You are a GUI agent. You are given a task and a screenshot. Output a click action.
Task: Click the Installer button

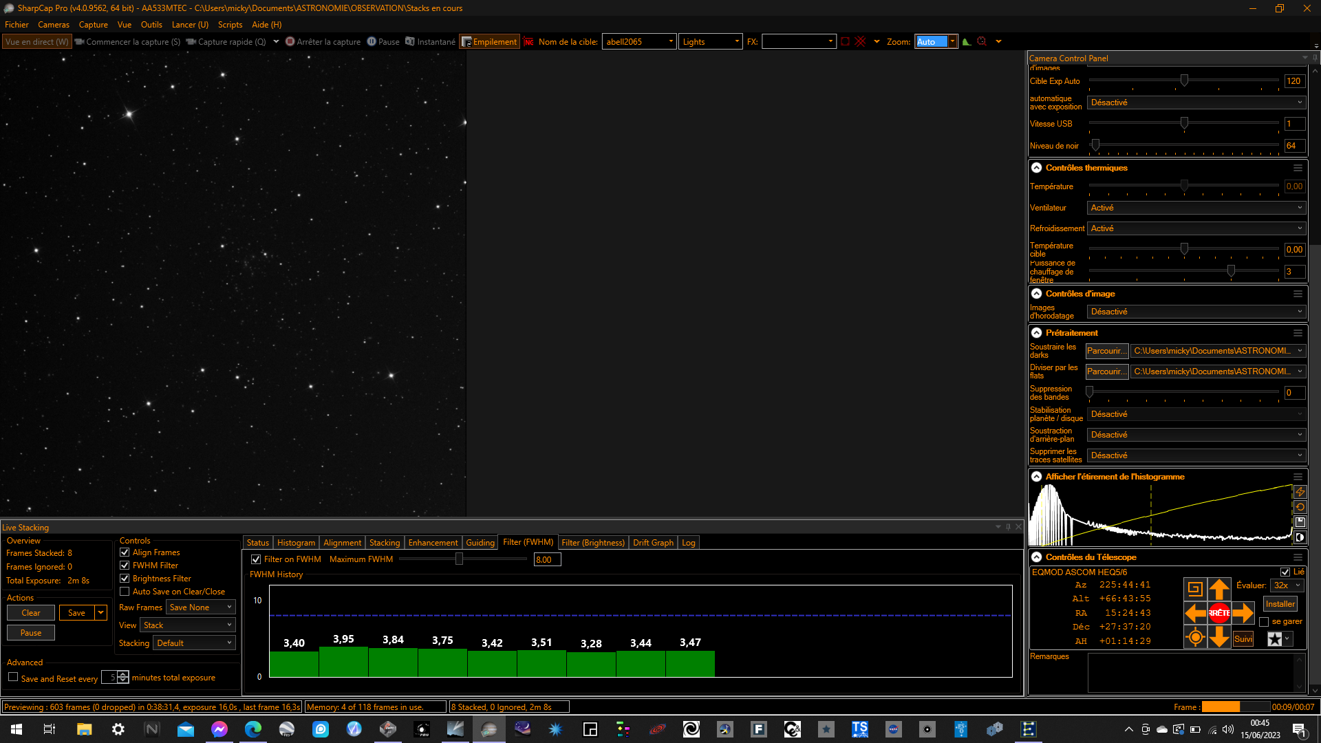pos(1280,604)
